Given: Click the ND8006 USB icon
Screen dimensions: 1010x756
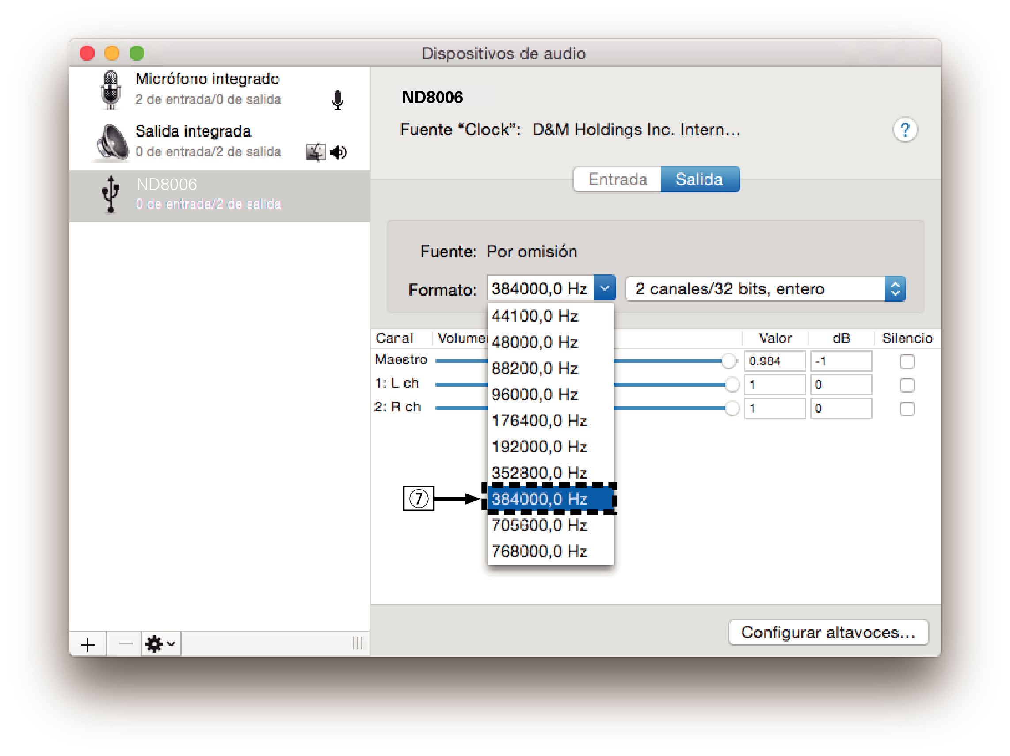Looking at the screenshot, I should 111,194.
